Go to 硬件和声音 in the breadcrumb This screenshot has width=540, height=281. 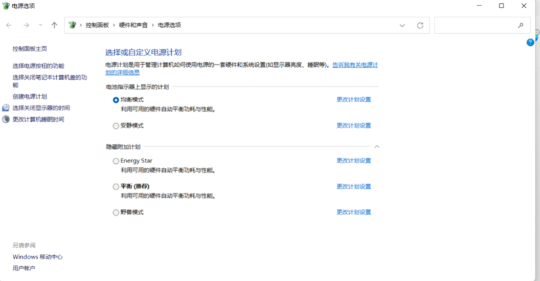click(133, 25)
